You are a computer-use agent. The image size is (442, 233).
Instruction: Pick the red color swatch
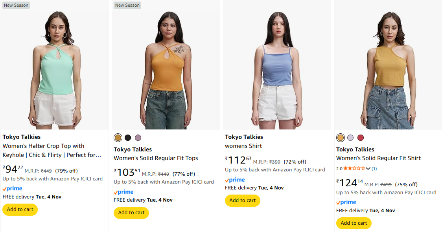[x=361, y=138]
